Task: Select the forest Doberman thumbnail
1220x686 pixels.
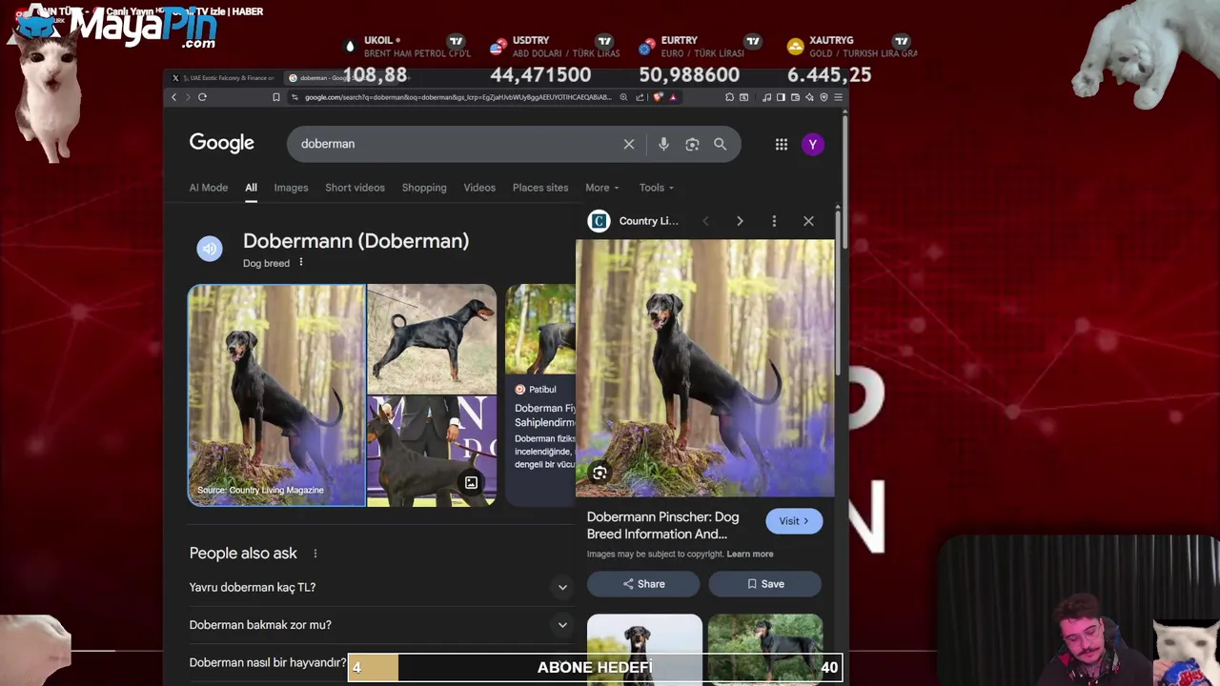Action: pos(276,394)
